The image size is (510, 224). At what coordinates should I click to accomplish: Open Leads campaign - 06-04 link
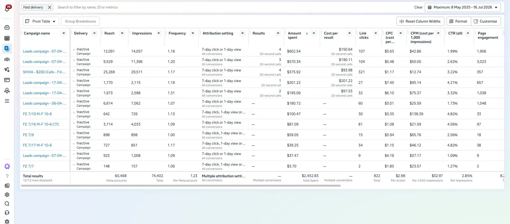(45, 103)
